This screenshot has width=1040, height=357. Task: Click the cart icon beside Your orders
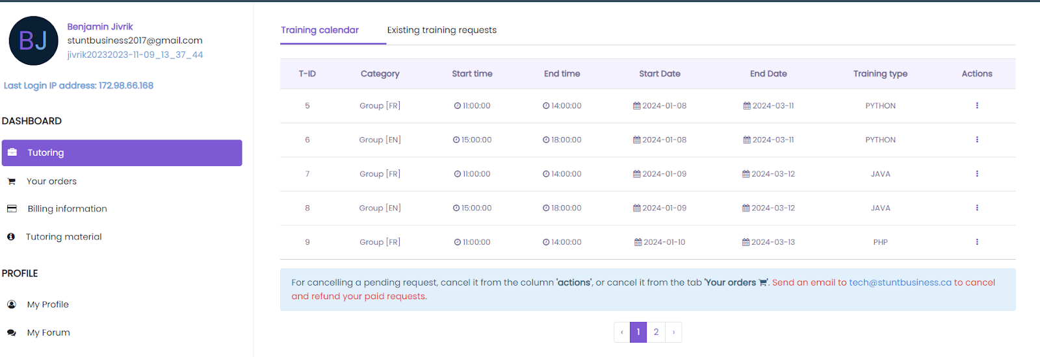coord(11,181)
